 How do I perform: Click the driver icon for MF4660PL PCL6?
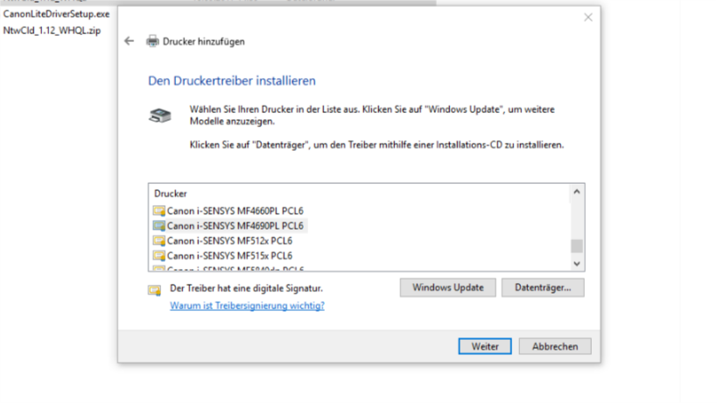158,211
